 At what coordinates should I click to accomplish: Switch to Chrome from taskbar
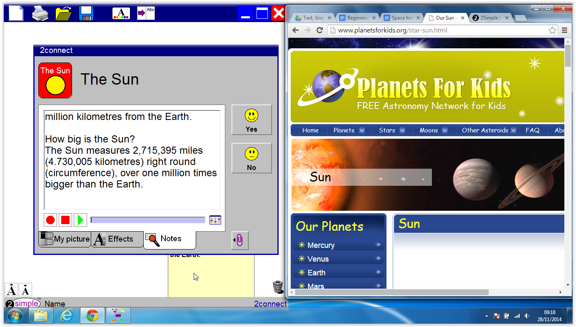pos(92,316)
